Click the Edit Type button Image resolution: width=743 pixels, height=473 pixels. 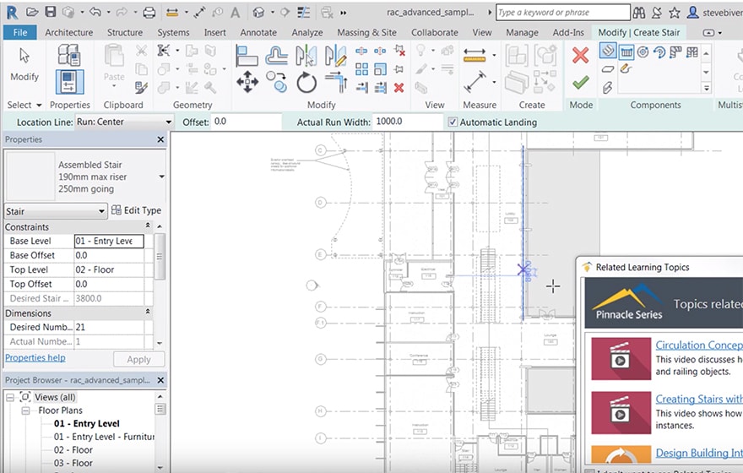(136, 210)
